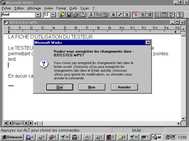Switch to the taskbar item labeled 'T.'
Screen dimensions: 189x141
coord(145,137)
